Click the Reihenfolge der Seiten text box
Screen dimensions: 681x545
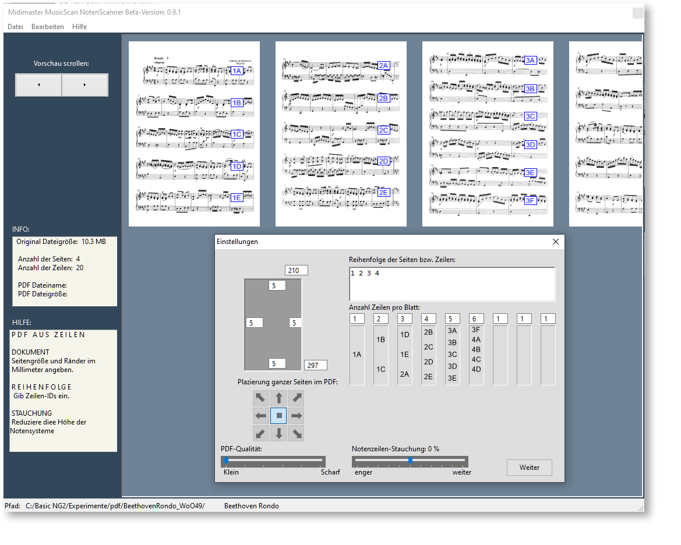coord(451,284)
